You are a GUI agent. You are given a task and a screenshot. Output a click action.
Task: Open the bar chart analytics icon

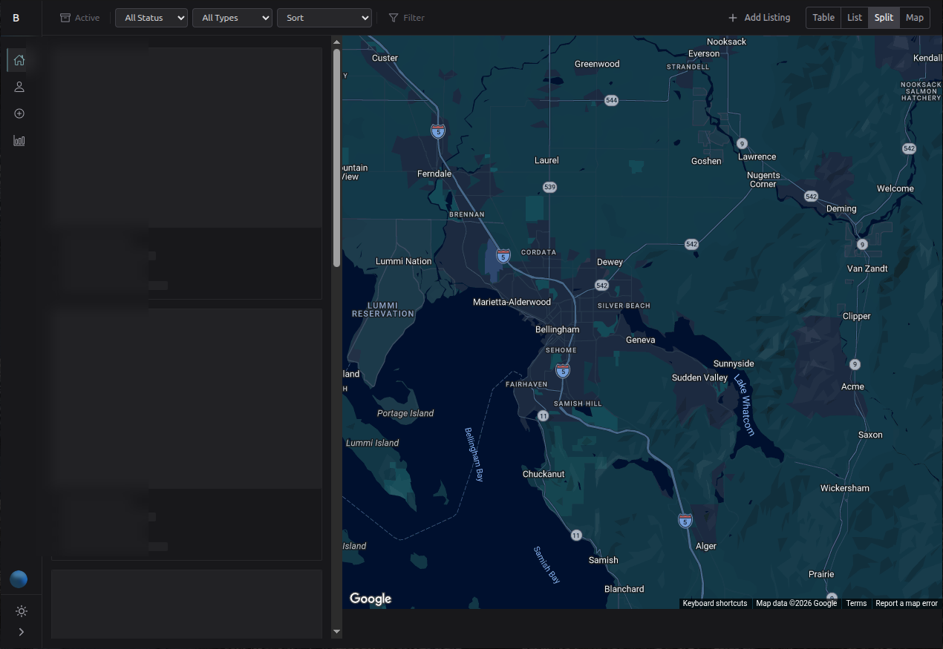[x=19, y=140]
